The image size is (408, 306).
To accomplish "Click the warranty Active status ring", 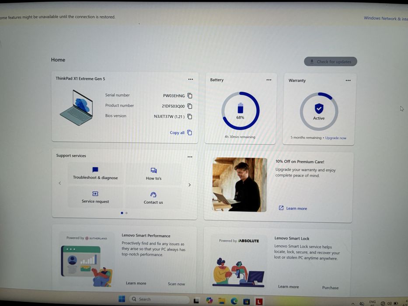I will pos(319,111).
